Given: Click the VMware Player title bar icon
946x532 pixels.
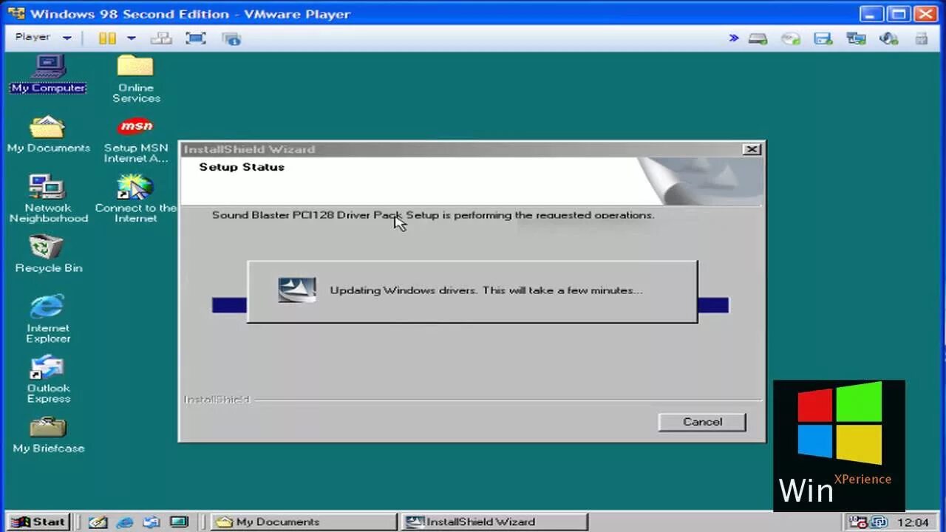Looking at the screenshot, I should click(x=16, y=13).
